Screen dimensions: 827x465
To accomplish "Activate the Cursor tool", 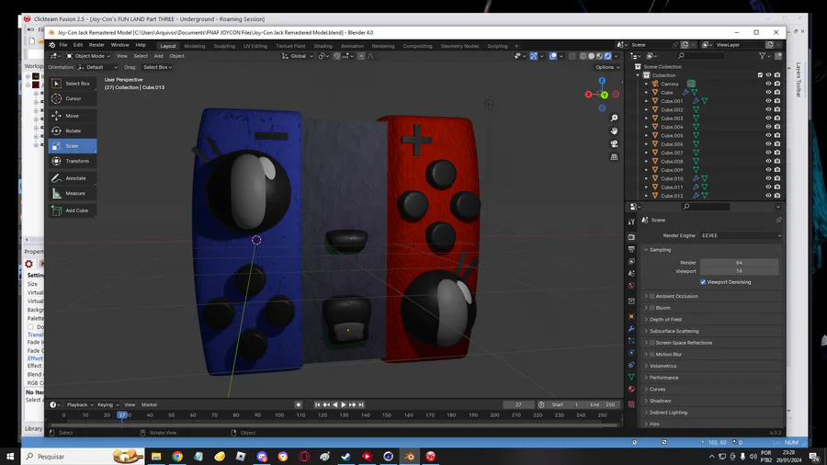I will pos(73,98).
